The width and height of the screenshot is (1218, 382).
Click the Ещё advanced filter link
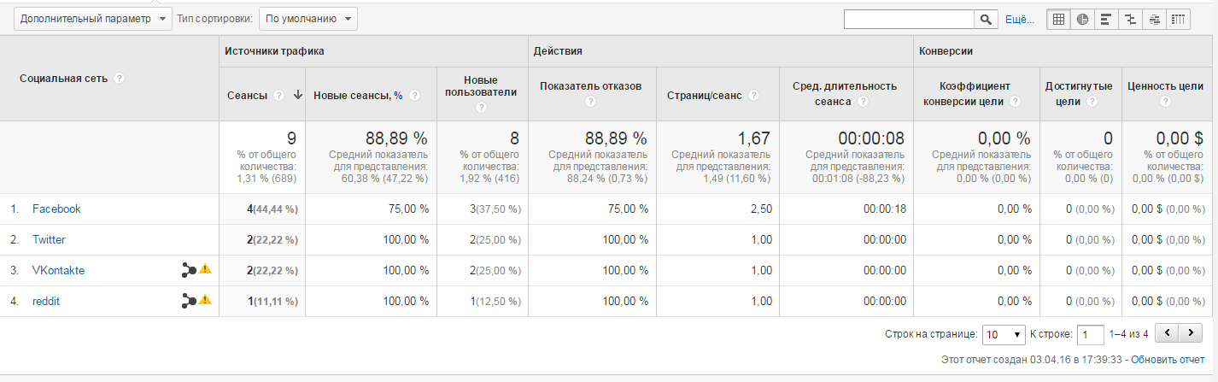pyautogui.click(x=1019, y=20)
